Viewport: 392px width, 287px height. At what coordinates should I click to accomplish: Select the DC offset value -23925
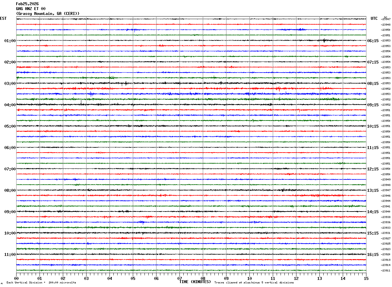pos(386,244)
